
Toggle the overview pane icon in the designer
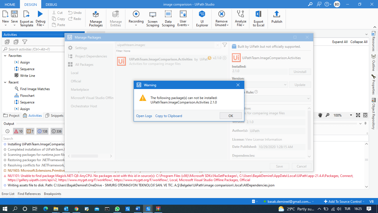[x=365, y=115]
